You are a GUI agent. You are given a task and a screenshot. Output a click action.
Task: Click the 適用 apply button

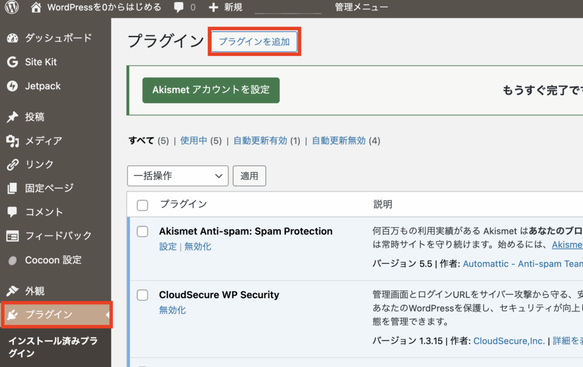(249, 176)
